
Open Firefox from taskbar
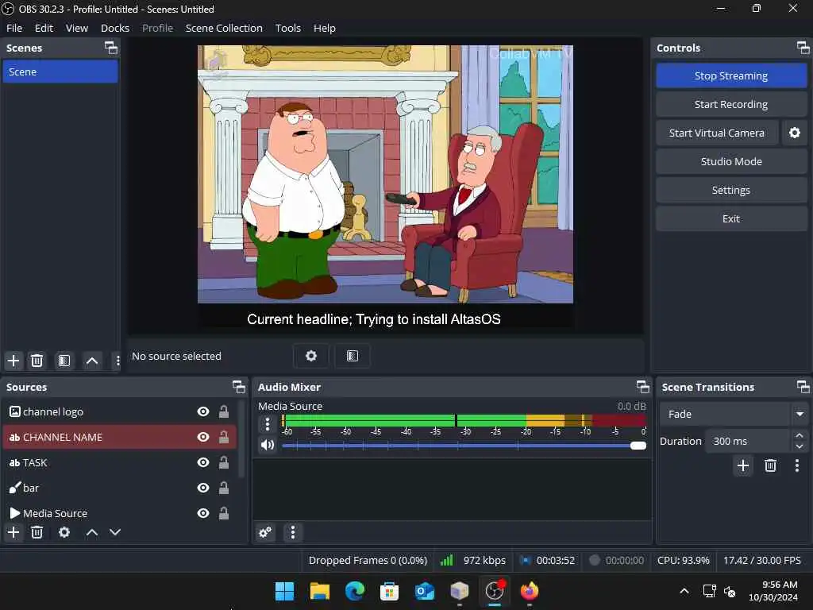(x=530, y=591)
